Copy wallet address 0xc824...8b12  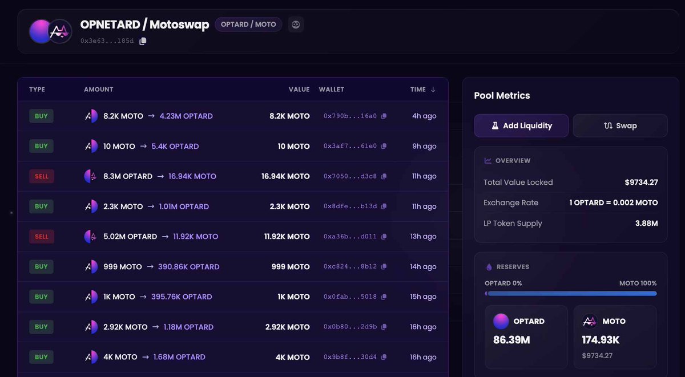pos(384,267)
